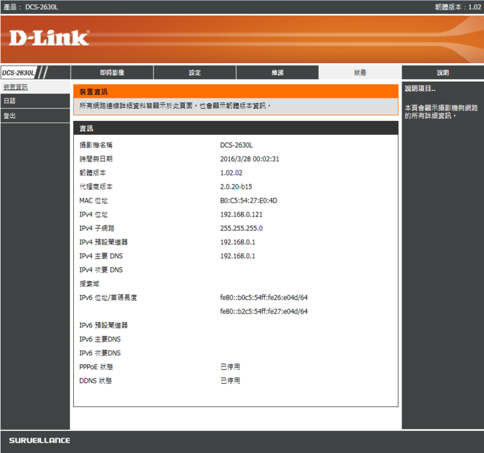This screenshot has height=453, width=484.
Task: Select the IPv4 primary DNS value 192.168.0.1
Action: click(237, 256)
